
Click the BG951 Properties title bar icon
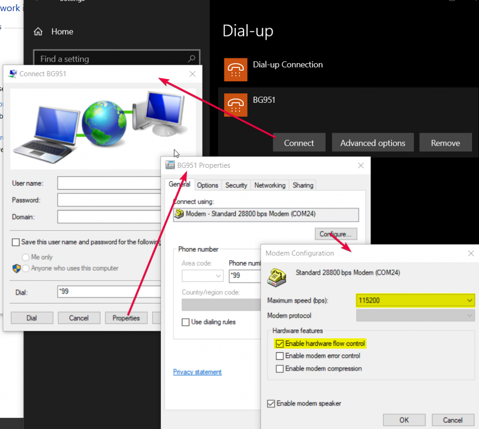click(x=170, y=165)
